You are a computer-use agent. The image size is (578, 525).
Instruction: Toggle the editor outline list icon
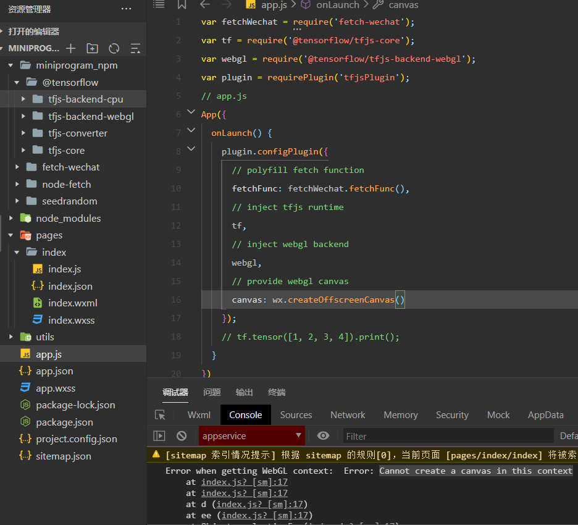coord(159,4)
